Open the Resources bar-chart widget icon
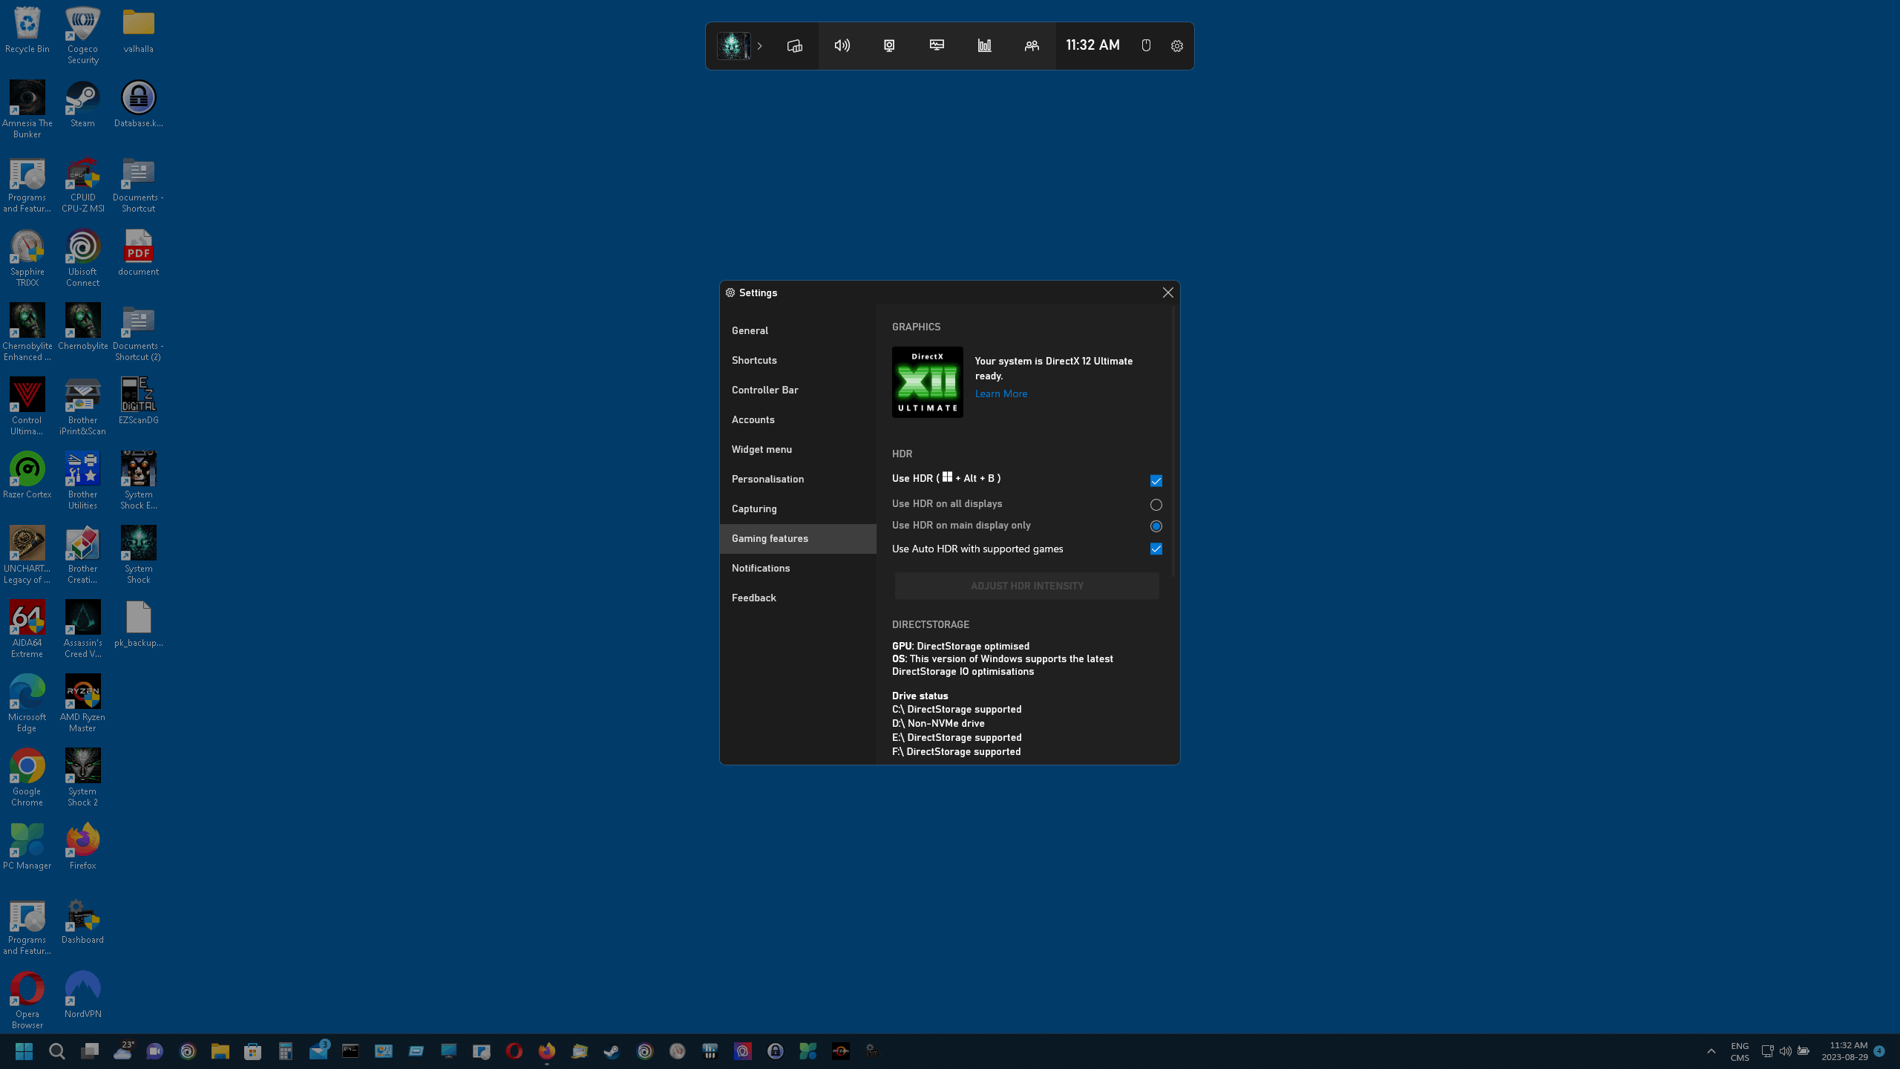The image size is (1900, 1069). 984,46
